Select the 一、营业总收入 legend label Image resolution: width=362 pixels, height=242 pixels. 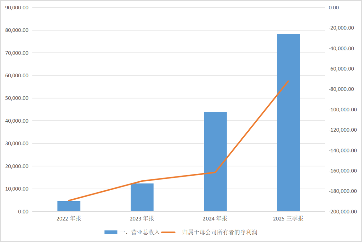pyautogui.click(x=140, y=232)
